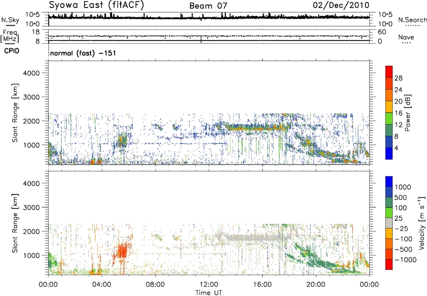Screen dimensions: 427x296
Task: Click the "-100" Velocity colorbar label
Action: coord(404,239)
